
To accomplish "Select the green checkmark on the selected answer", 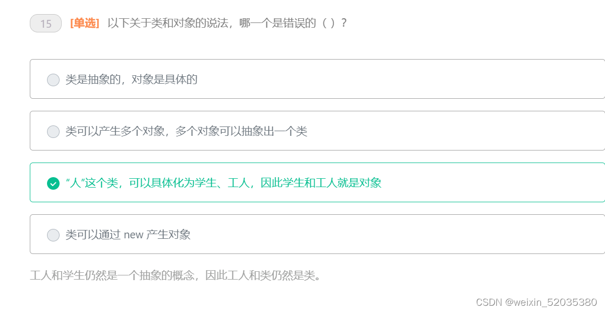I will [52, 184].
